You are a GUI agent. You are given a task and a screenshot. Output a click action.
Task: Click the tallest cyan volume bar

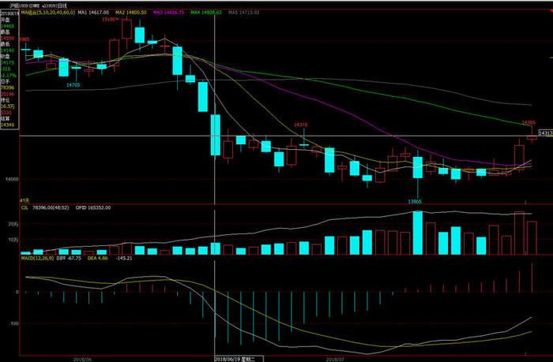click(x=418, y=233)
